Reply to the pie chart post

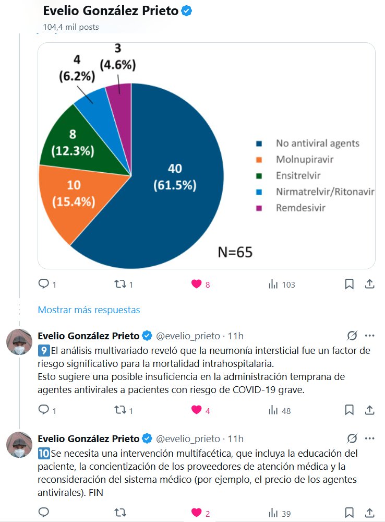pos(44,284)
